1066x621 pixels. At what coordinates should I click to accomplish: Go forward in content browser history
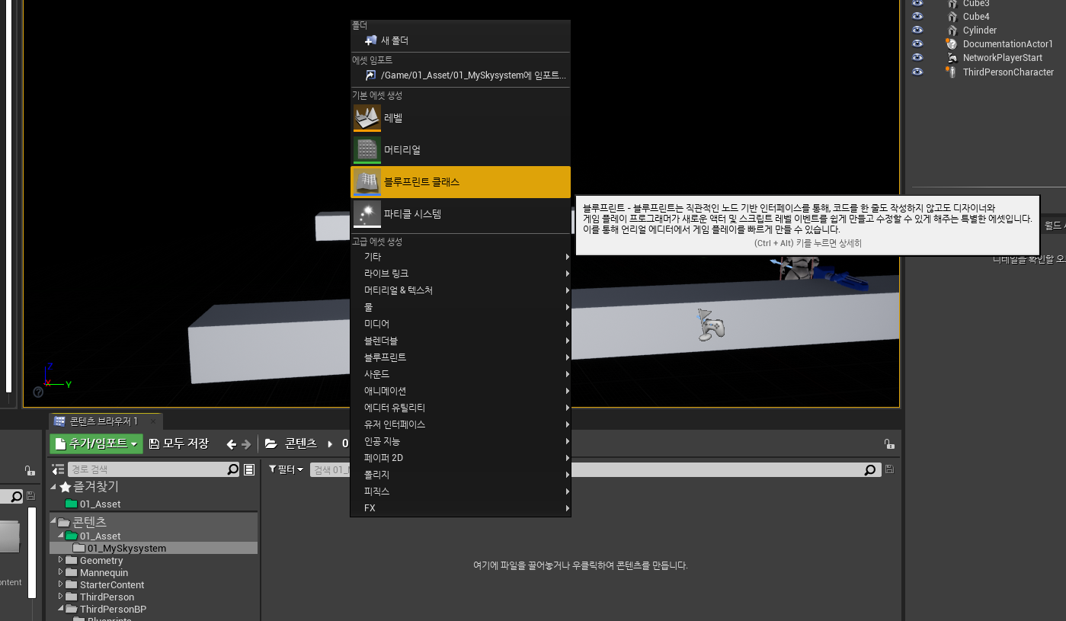[245, 444]
